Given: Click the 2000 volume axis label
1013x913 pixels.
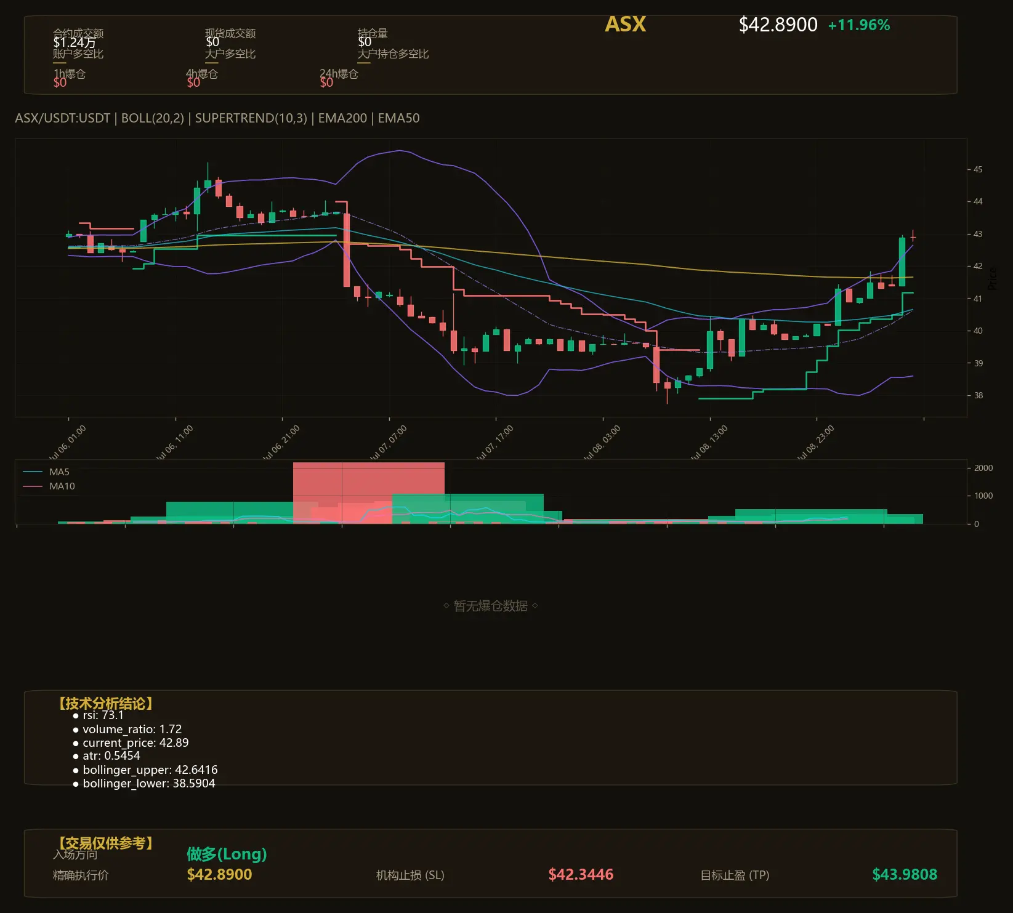Looking at the screenshot, I should pyautogui.click(x=983, y=468).
